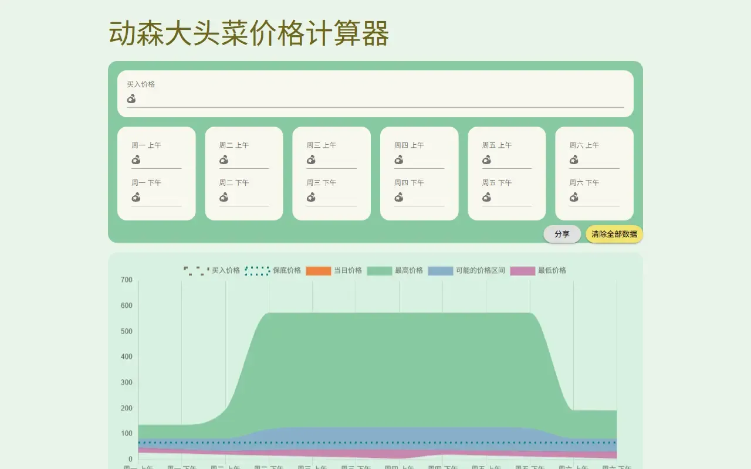The height and width of the screenshot is (469, 751).
Task: Click the 买入价格 legend label text
Action: 226,271
